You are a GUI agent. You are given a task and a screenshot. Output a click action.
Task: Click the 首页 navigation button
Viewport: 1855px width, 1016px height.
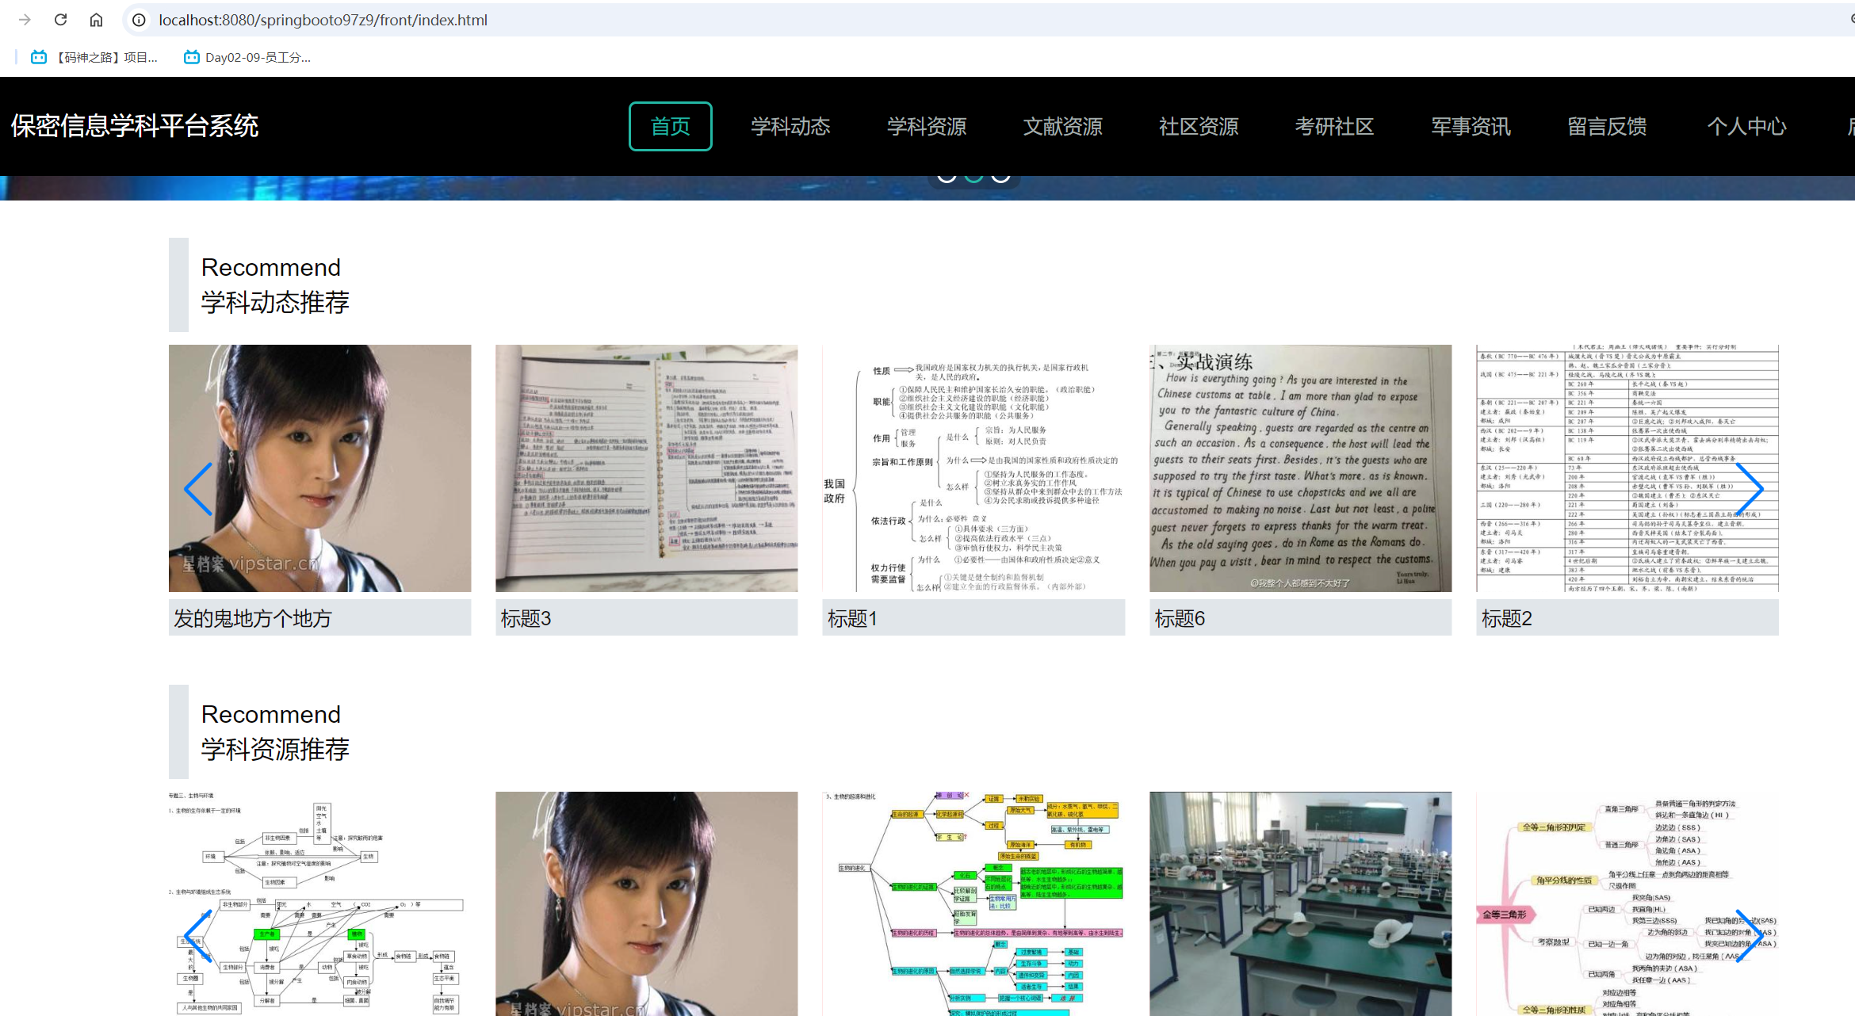pyautogui.click(x=670, y=126)
